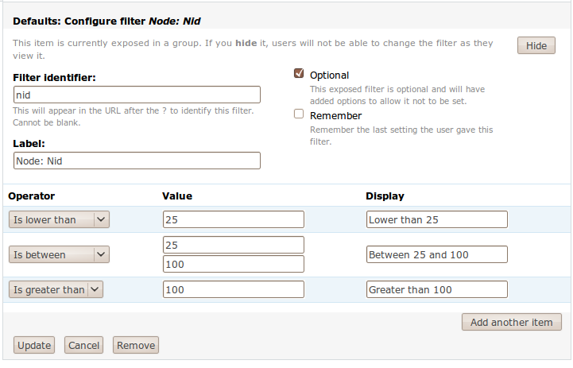
Task: Click the Label field containing 'Node: Nid'
Action: pyautogui.click(x=137, y=161)
